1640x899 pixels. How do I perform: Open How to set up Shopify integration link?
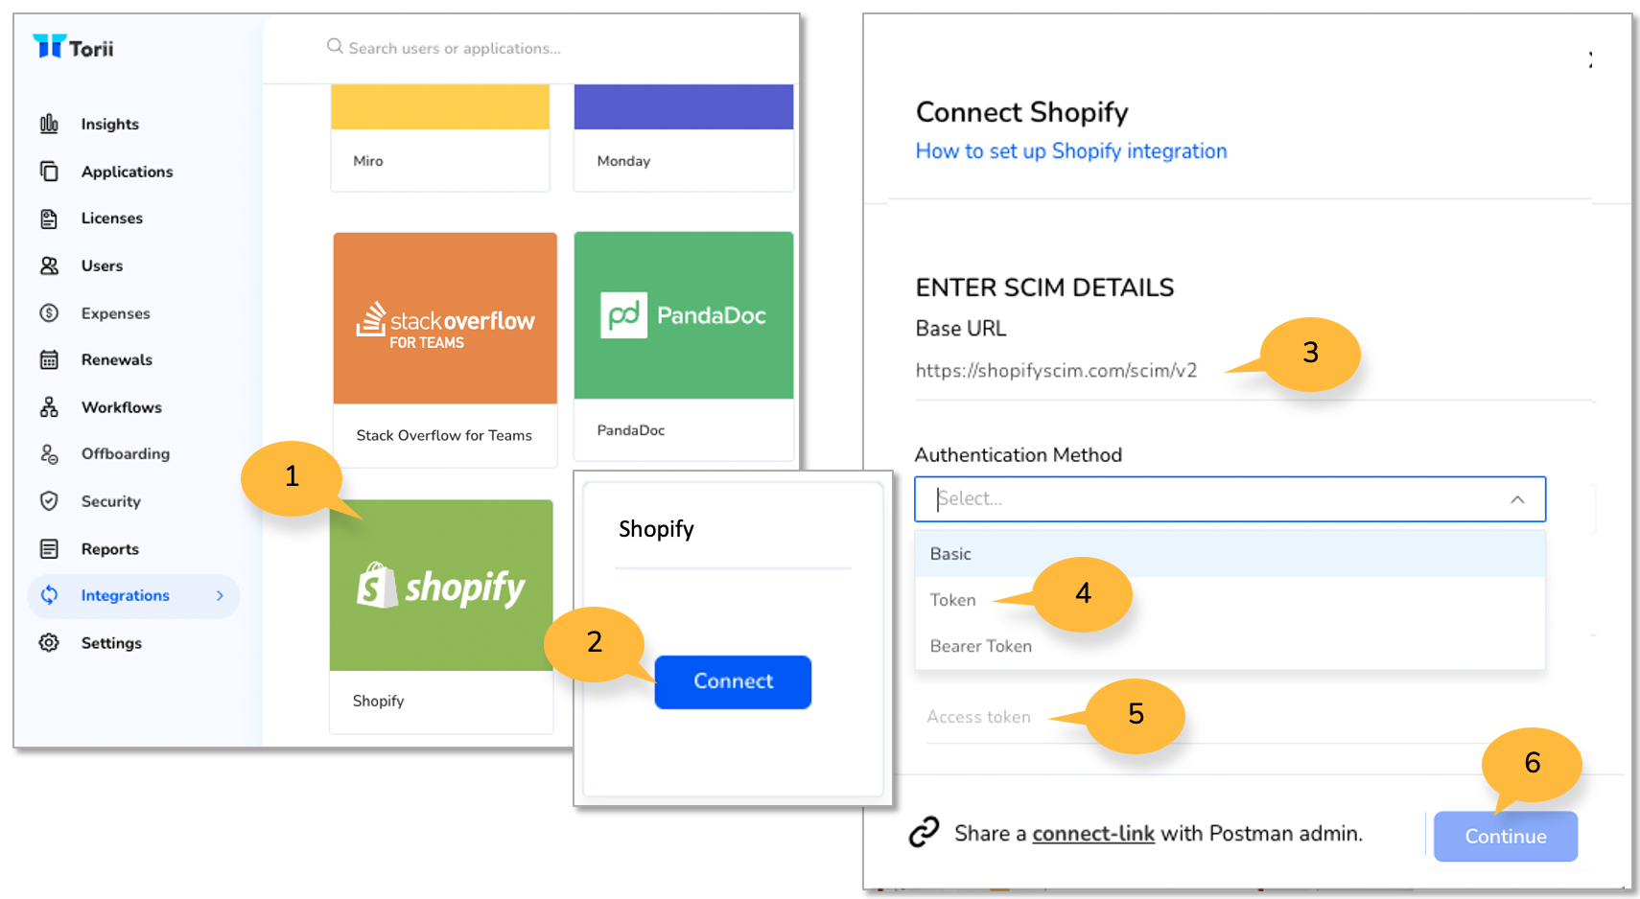click(x=1071, y=150)
